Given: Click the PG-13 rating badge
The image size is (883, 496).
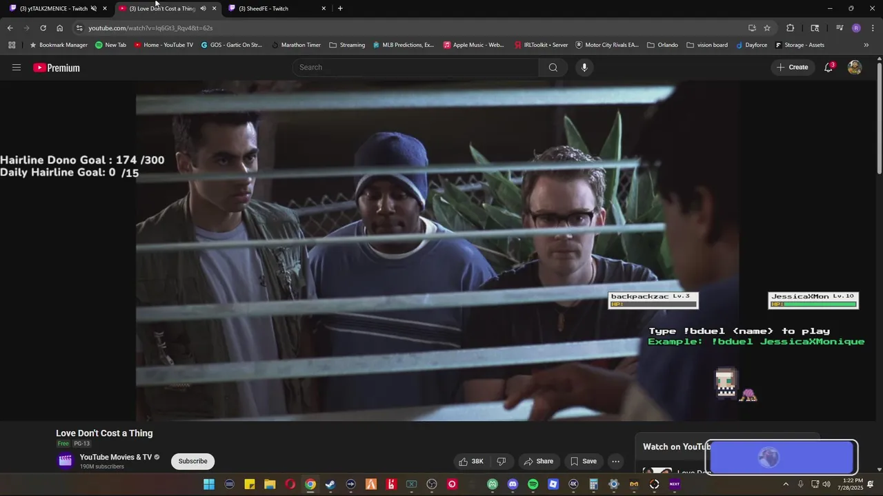Looking at the screenshot, I should 82,444.
